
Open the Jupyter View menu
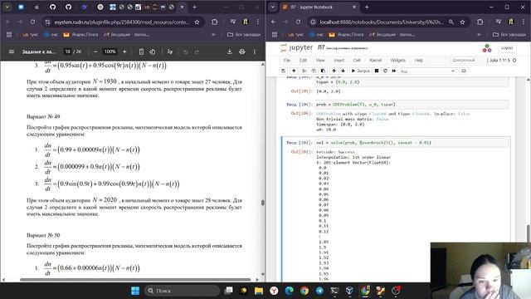pyautogui.click(x=320, y=61)
